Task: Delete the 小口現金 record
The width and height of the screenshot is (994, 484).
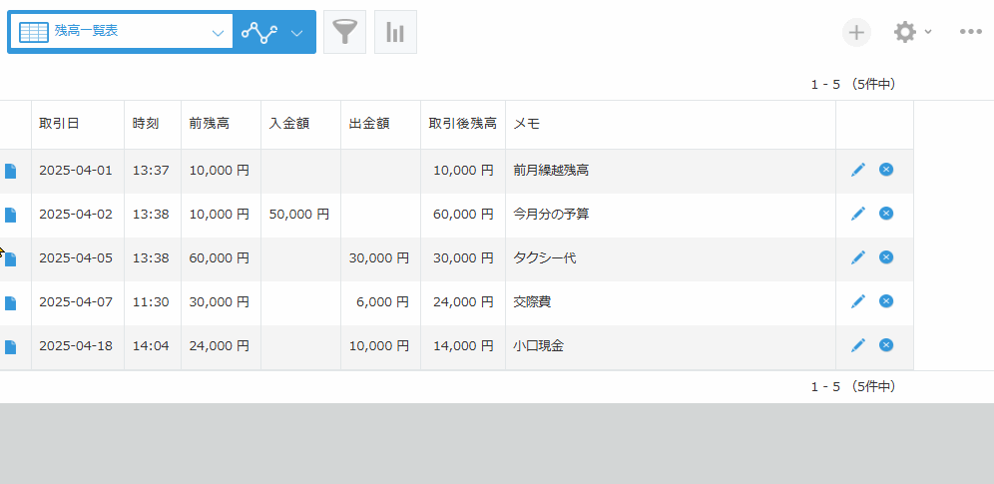Action: click(886, 345)
